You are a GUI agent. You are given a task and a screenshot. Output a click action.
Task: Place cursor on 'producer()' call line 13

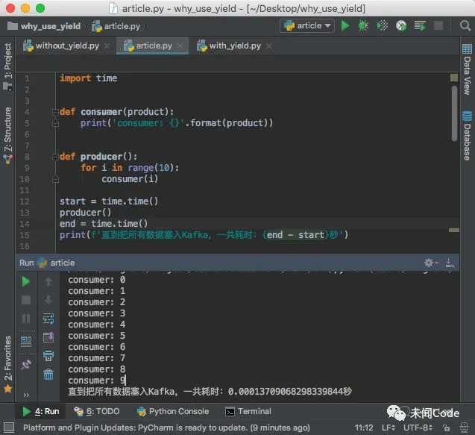[86, 213]
